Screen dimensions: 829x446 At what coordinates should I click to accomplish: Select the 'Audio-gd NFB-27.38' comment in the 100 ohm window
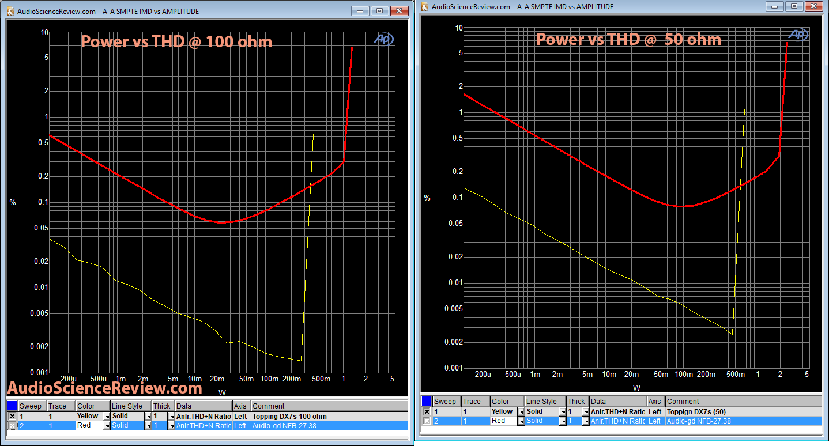[x=329, y=425]
